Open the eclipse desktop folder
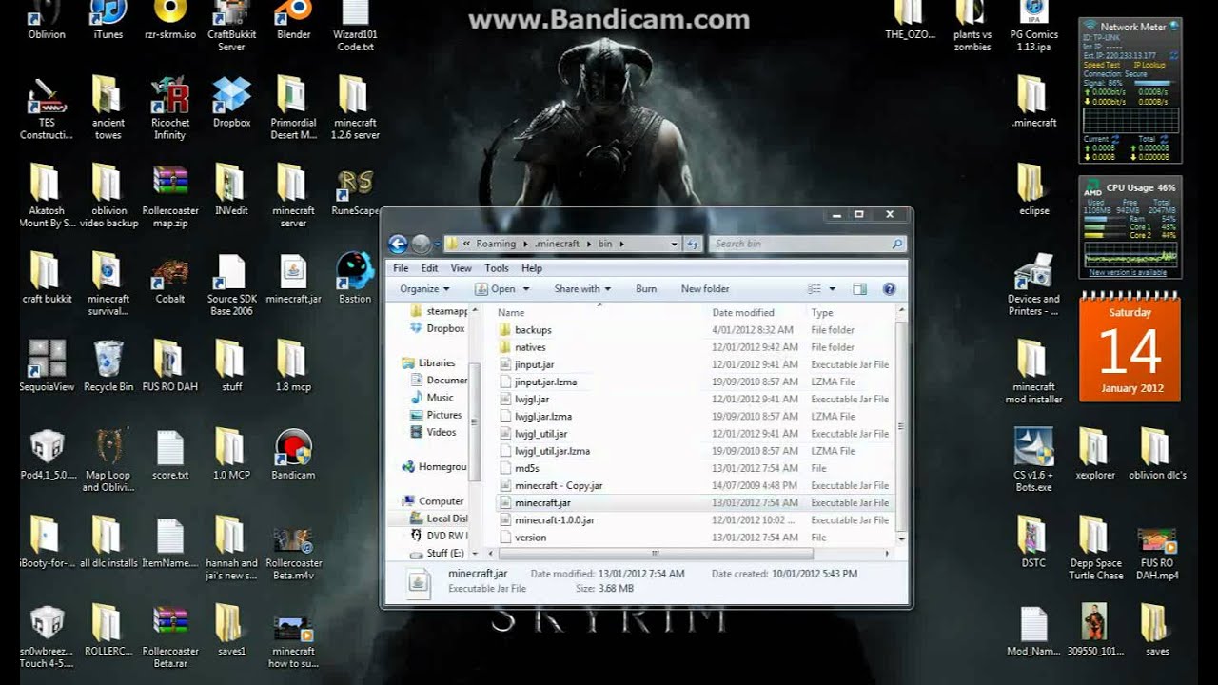Viewport: 1218px width, 685px height. 1033,189
